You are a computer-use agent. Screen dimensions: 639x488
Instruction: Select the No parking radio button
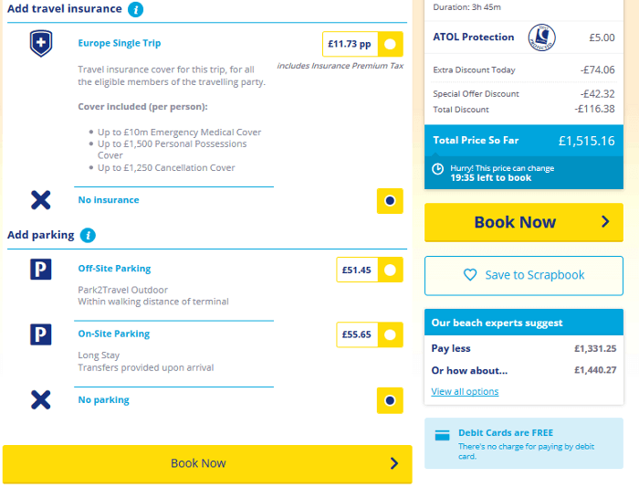[390, 400]
